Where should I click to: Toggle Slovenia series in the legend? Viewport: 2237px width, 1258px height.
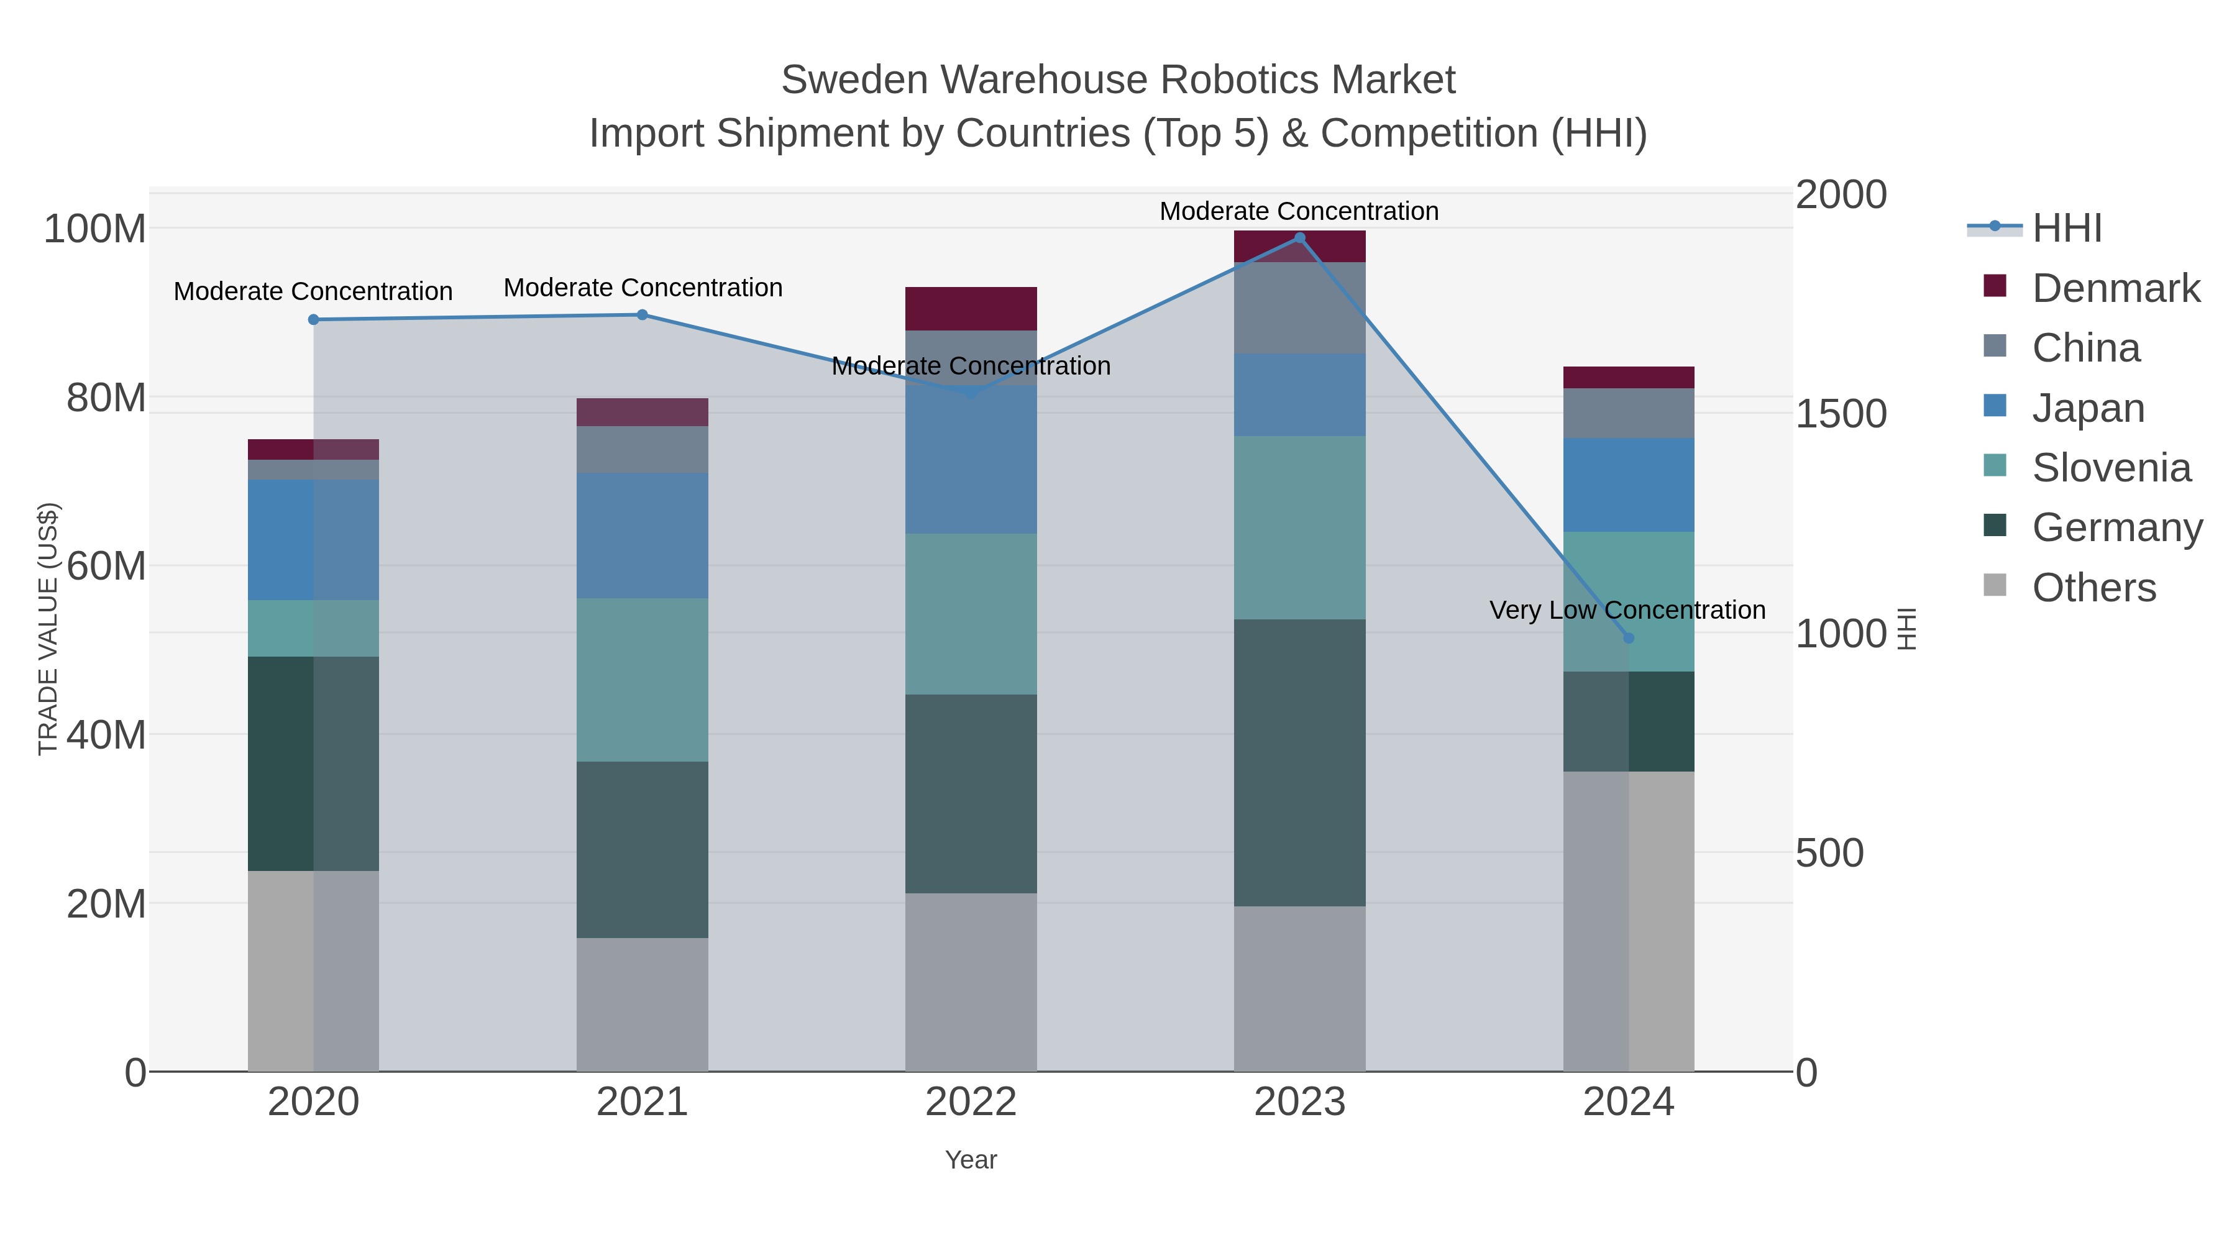2088,467
